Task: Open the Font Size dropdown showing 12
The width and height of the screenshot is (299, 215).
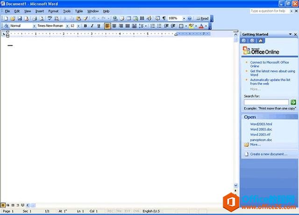Action: (x=78, y=26)
